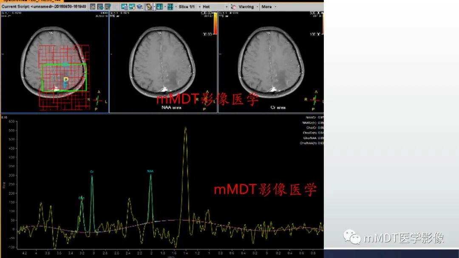
Task: Open the Viewing mode dropdown
Action: click(249, 7)
